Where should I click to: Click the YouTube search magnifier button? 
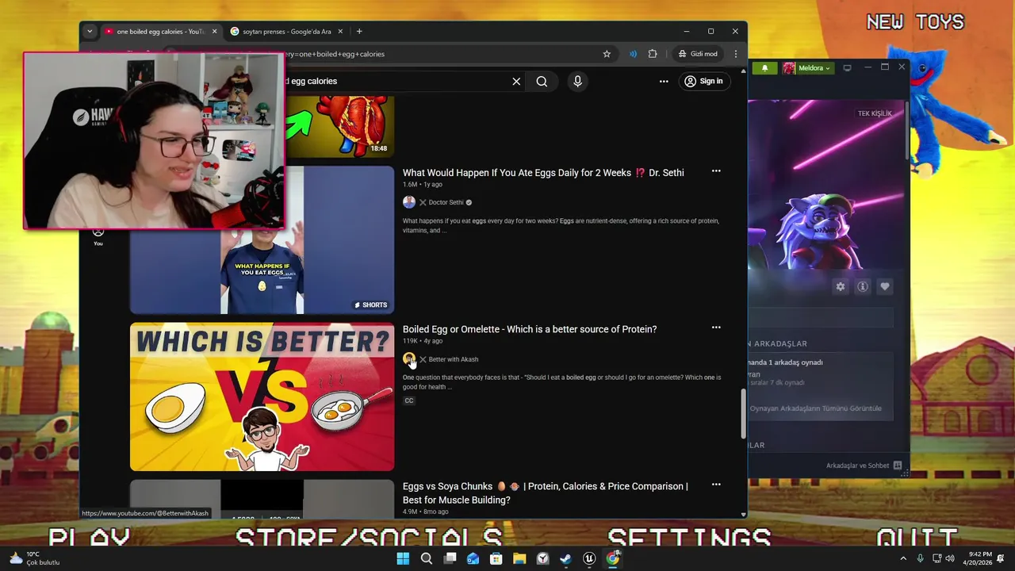click(x=542, y=81)
